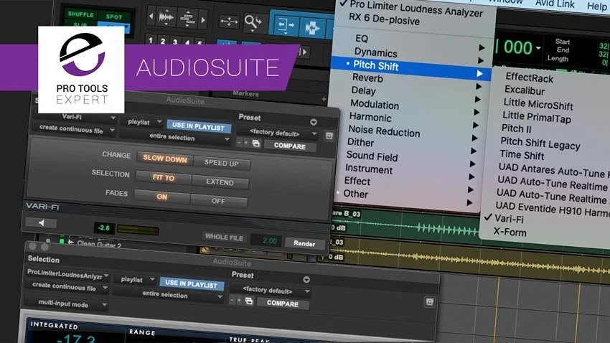The height and width of the screenshot is (343, 610).
Task: Open Vari-Fi entire selection dropdown
Action: (175, 137)
